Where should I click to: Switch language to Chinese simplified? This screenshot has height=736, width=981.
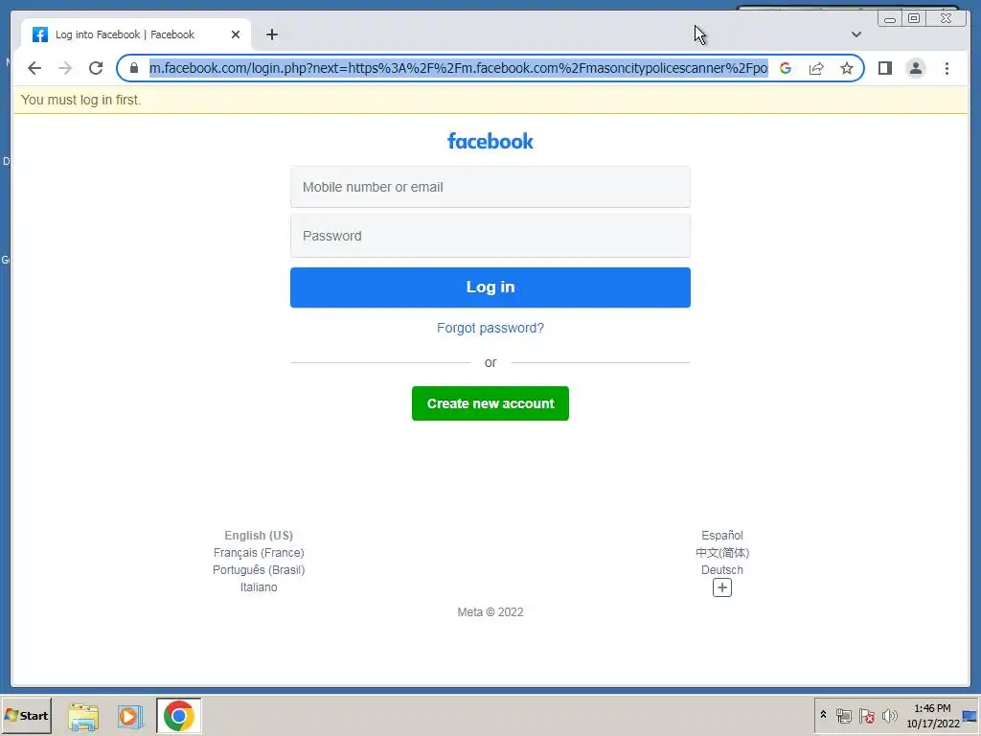(x=722, y=553)
